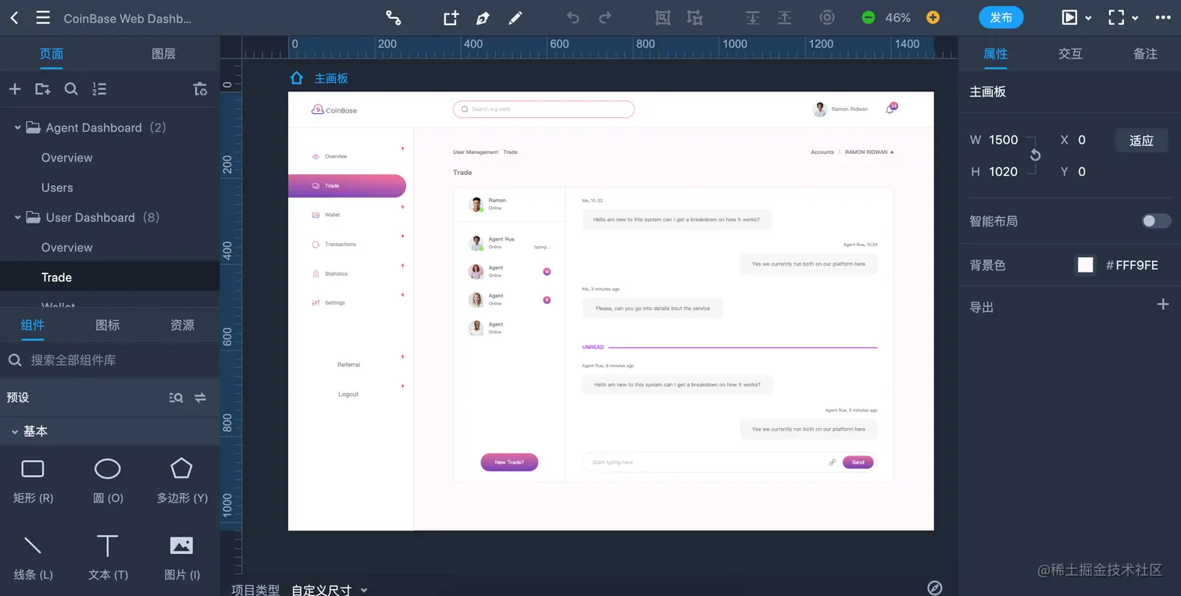The height and width of the screenshot is (596, 1181).
Task: Click the numbered list sort icon
Action: point(99,89)
